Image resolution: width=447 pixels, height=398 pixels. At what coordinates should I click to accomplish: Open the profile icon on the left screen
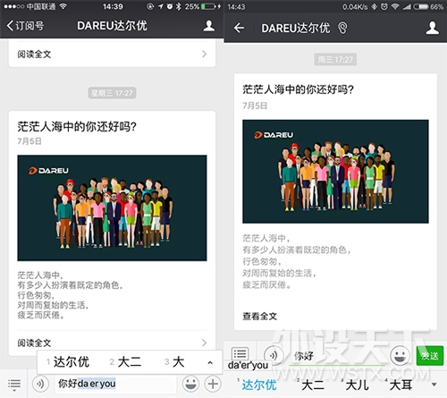[x=209, y=26]
